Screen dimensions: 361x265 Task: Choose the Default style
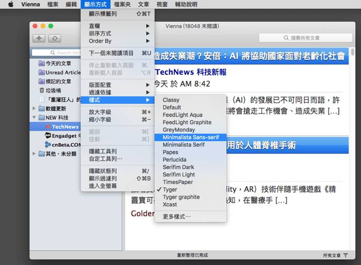(x=191, y=107)
